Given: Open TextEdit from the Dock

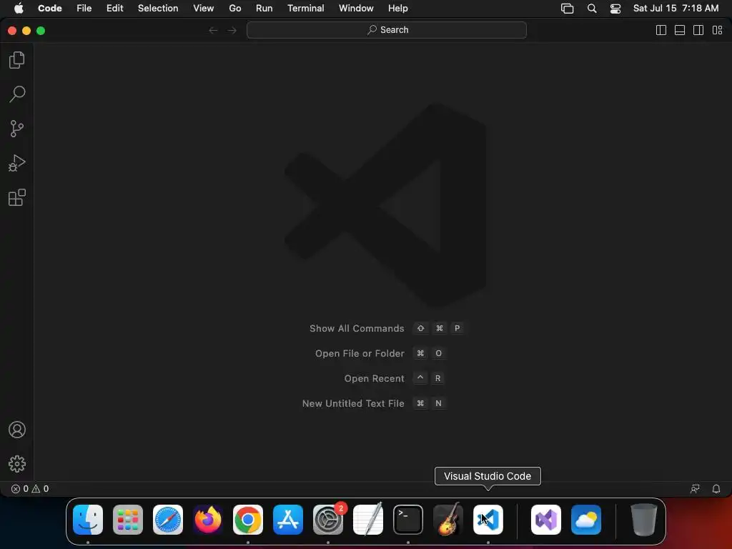Looking at the screenshot, I should pos(368,520).
